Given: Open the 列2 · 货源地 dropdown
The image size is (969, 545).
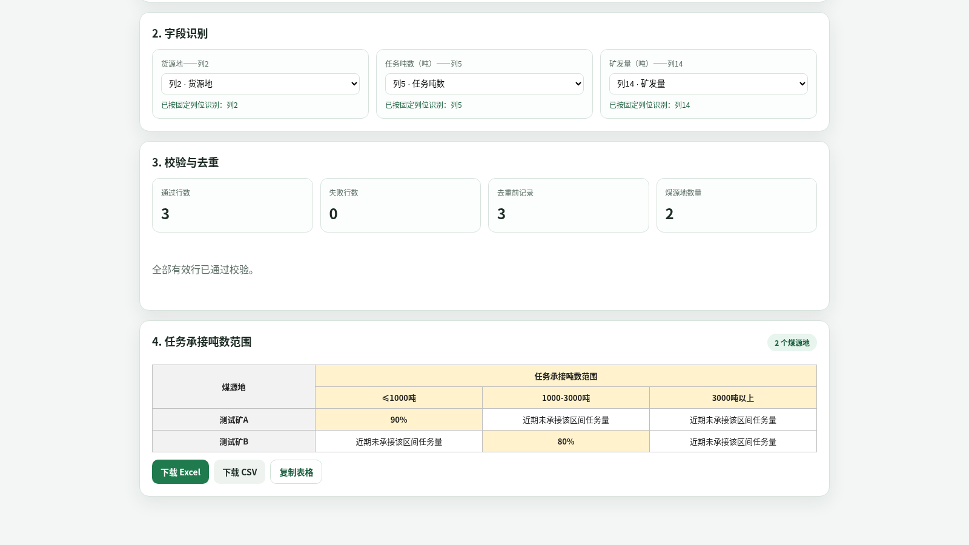Looking at the screenshot, I should tap(260, 84).
